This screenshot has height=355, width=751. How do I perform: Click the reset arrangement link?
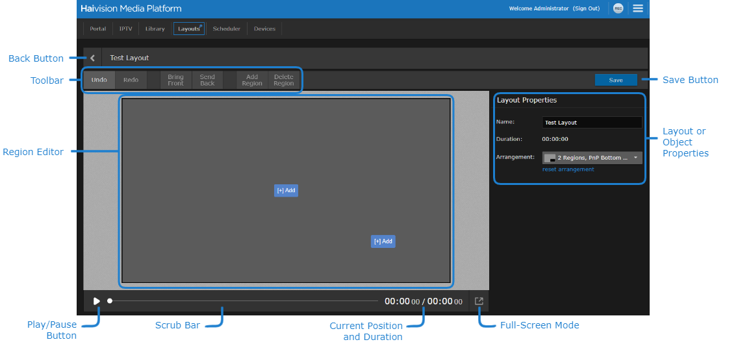568,169
